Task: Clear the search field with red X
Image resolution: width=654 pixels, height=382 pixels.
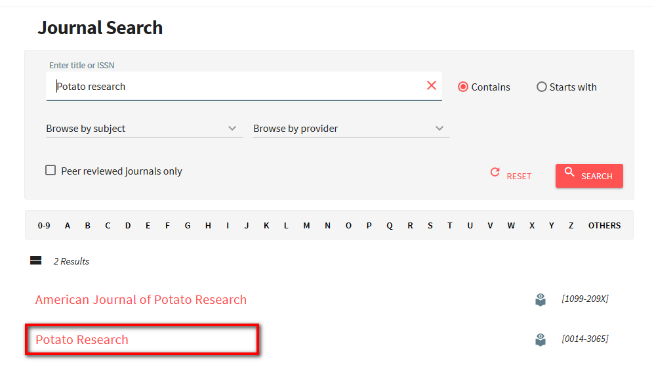Action: click(x=431, y=85)
